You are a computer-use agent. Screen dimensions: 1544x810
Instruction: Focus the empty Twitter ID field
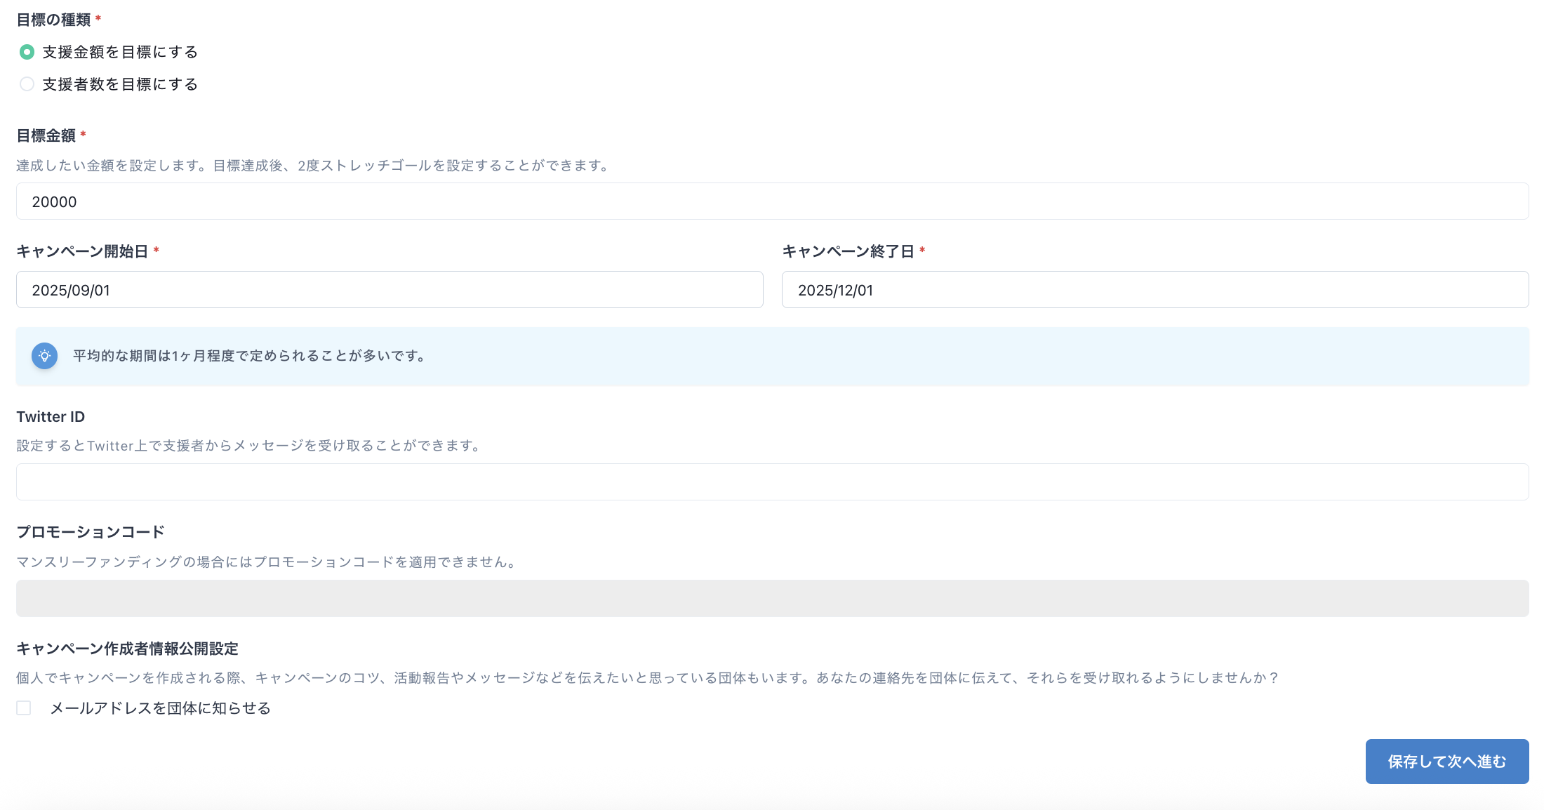coord(772,482)
